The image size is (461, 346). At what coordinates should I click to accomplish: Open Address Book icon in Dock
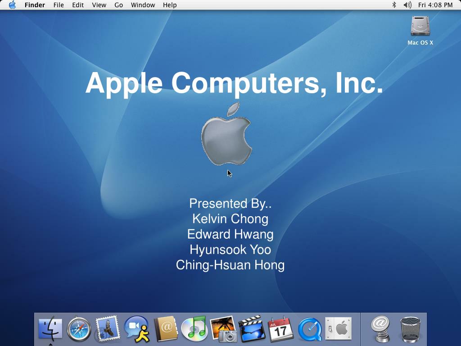pyautogui.click(x=166, y=329)
